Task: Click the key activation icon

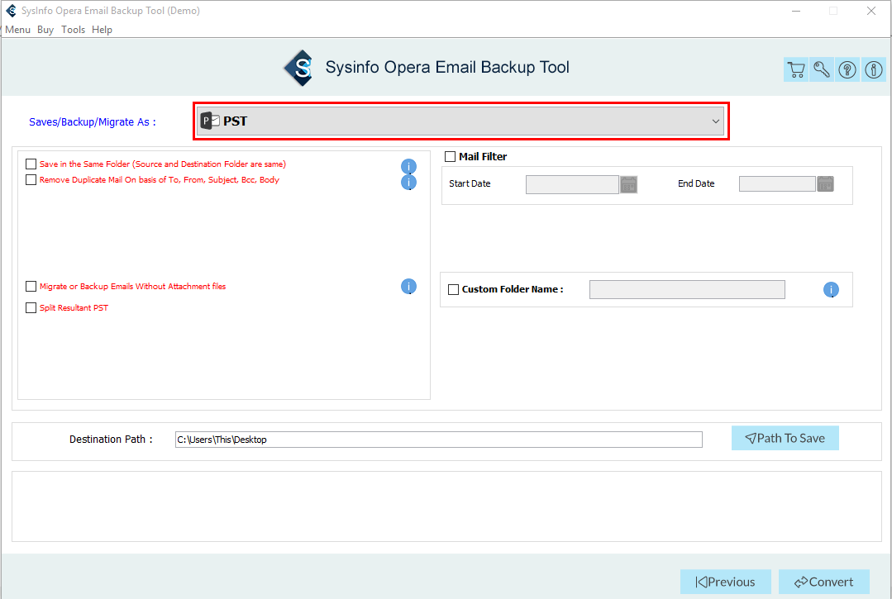Action: pos(822,70)
